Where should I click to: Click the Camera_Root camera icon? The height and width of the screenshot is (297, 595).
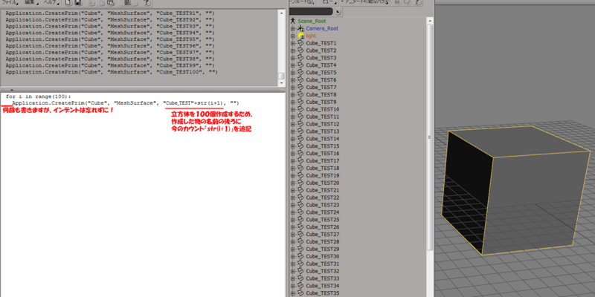(301, 28)
